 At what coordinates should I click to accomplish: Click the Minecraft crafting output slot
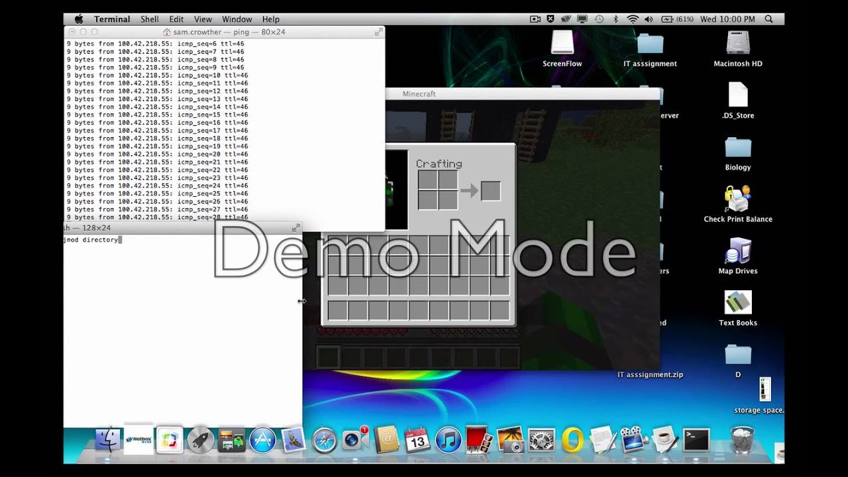(490, 191)
